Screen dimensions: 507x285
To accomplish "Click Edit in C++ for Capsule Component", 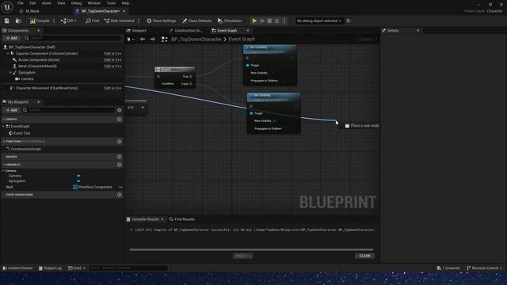I will pyautogui.click(x=112, y=54).
